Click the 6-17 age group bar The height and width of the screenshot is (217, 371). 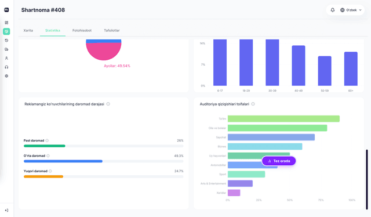click(x=220, y=63)
